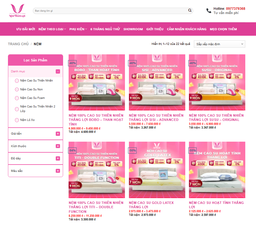Expand the Màu sắc color filter

pos(58,171)
